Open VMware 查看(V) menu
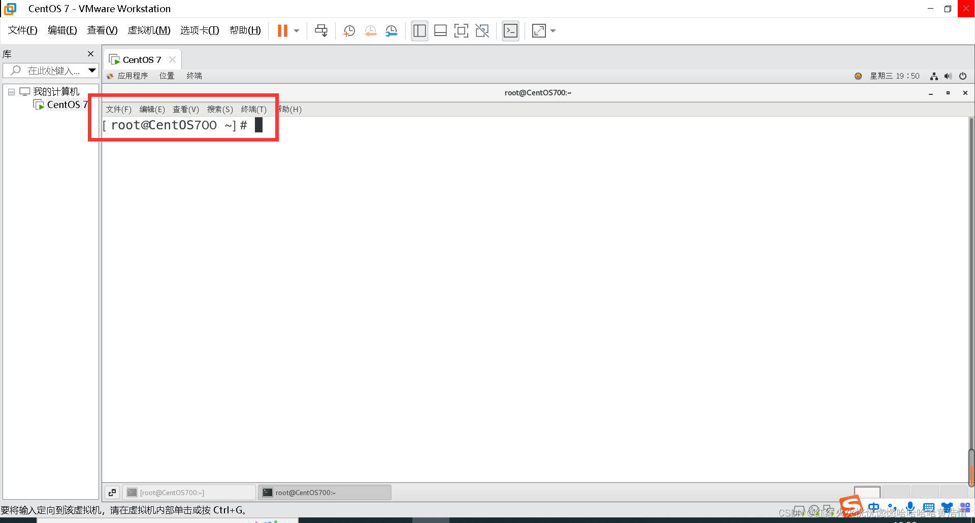 click(x=102, y=30)
